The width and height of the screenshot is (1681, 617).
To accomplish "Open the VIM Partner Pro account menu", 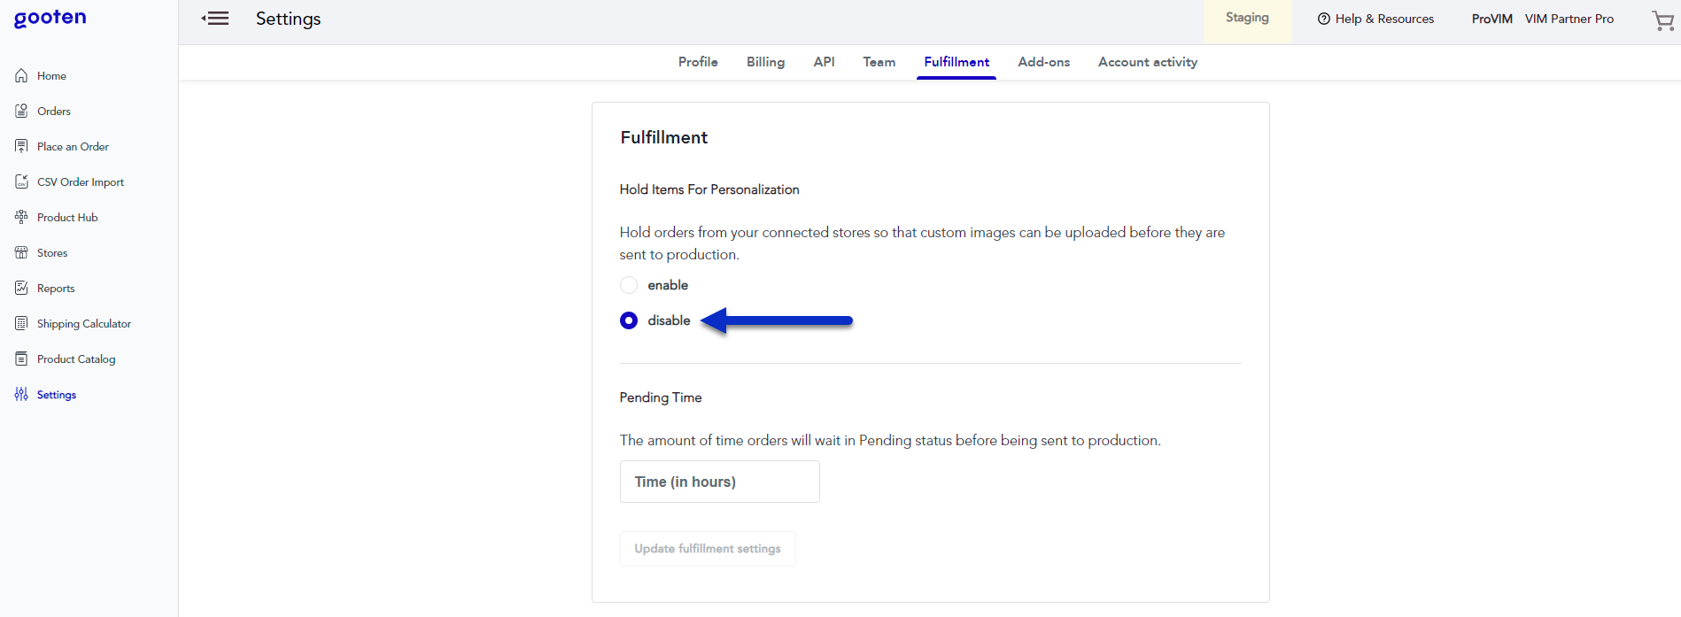I will click(x=1569, y=19).
